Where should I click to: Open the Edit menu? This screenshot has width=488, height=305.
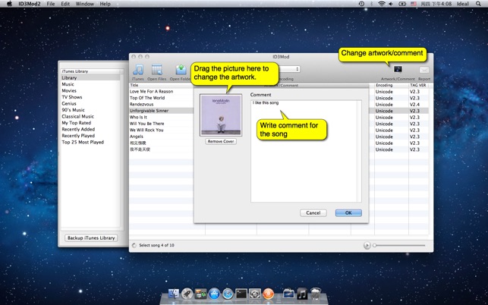point(65,4)
